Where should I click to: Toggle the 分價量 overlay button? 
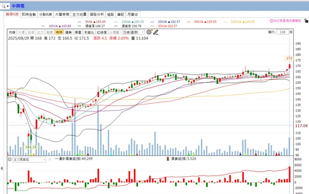[114, 32]
